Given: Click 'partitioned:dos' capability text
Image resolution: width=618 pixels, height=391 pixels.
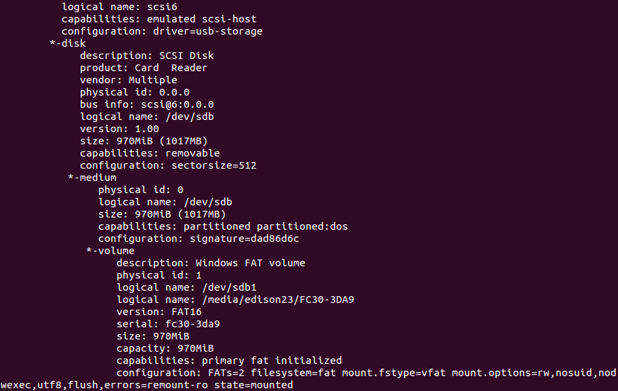Looking at the screenshot, I should [x=302, y=226].
